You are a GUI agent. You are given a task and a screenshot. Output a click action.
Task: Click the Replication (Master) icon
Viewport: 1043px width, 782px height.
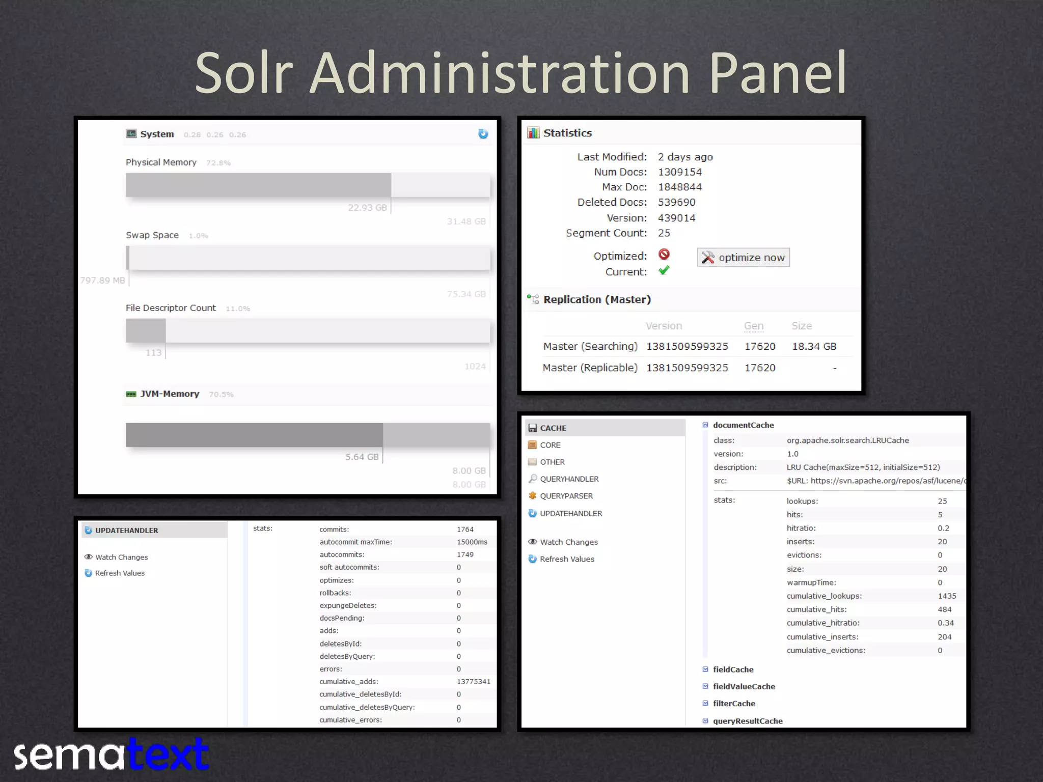pos(533,299)
